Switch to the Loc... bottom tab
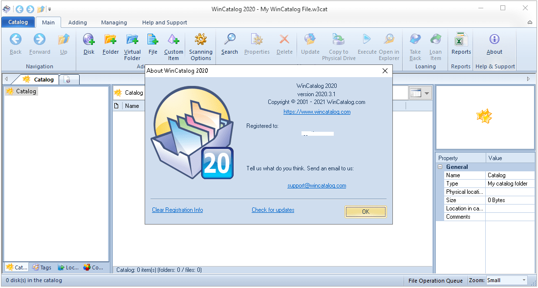The image size is (538, 288). [x=68, y=267]
